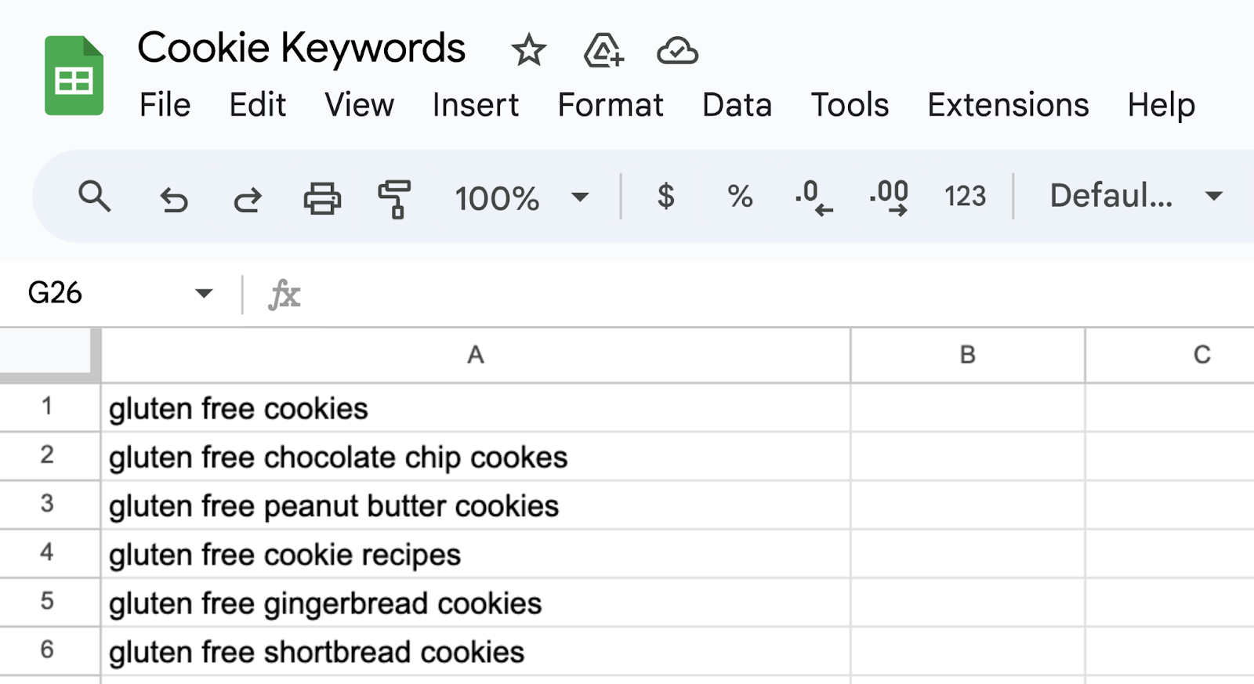Open the Format menu
The image size is (1254, 684).
tap(611, 104)
